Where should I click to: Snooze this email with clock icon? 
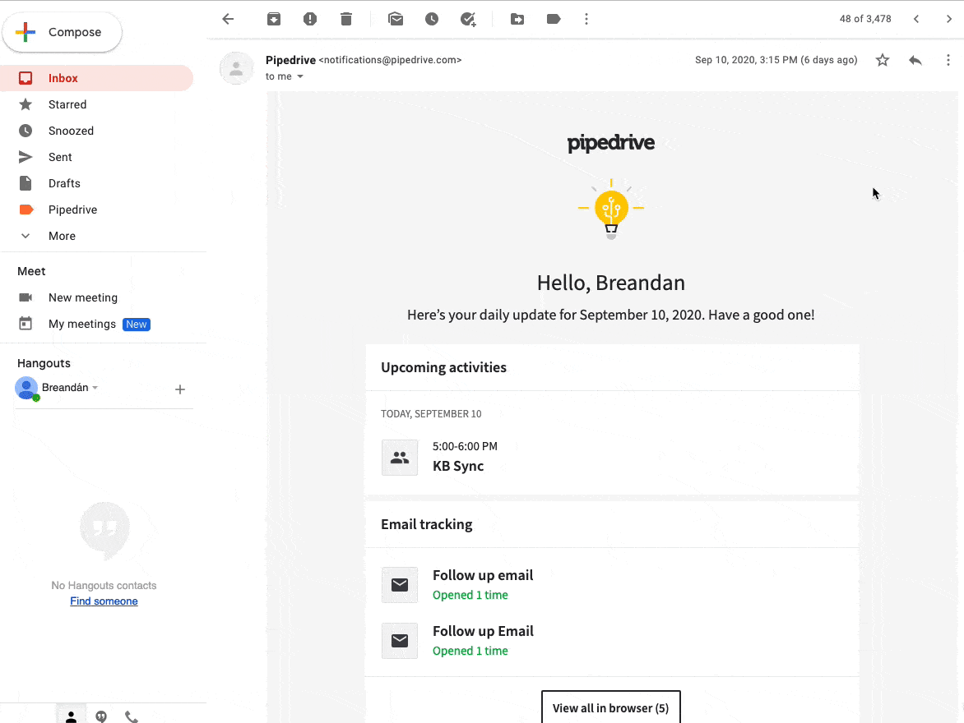point(432,19)
